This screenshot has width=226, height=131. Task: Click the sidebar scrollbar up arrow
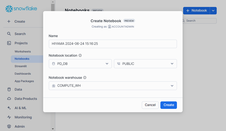tap(53, 2)
